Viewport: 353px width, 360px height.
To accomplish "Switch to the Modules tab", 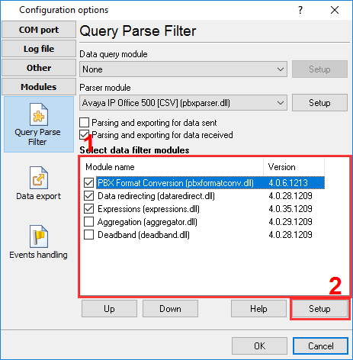I will [39, 87].
